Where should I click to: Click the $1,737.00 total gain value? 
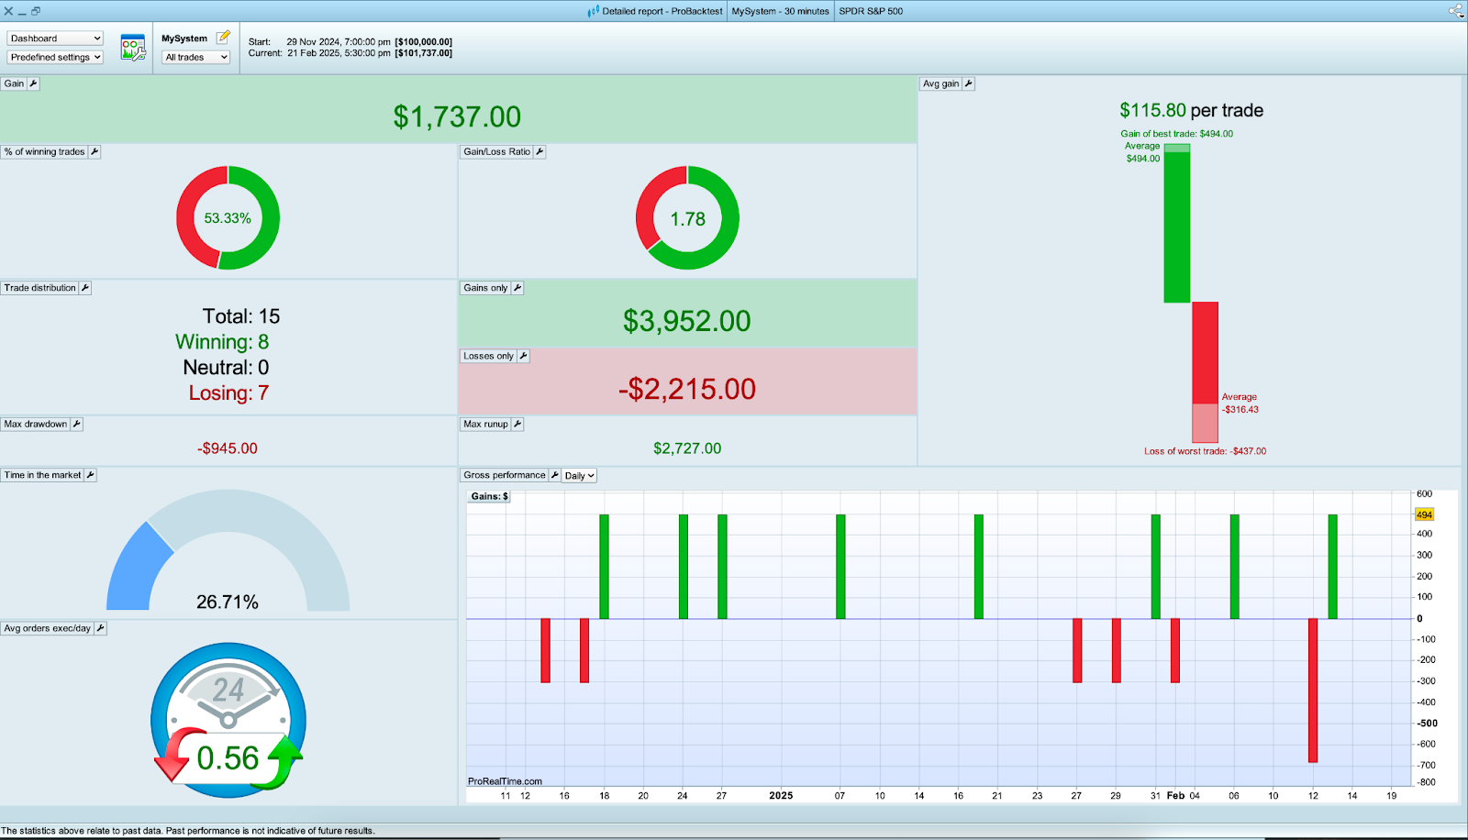click(457, 116)
